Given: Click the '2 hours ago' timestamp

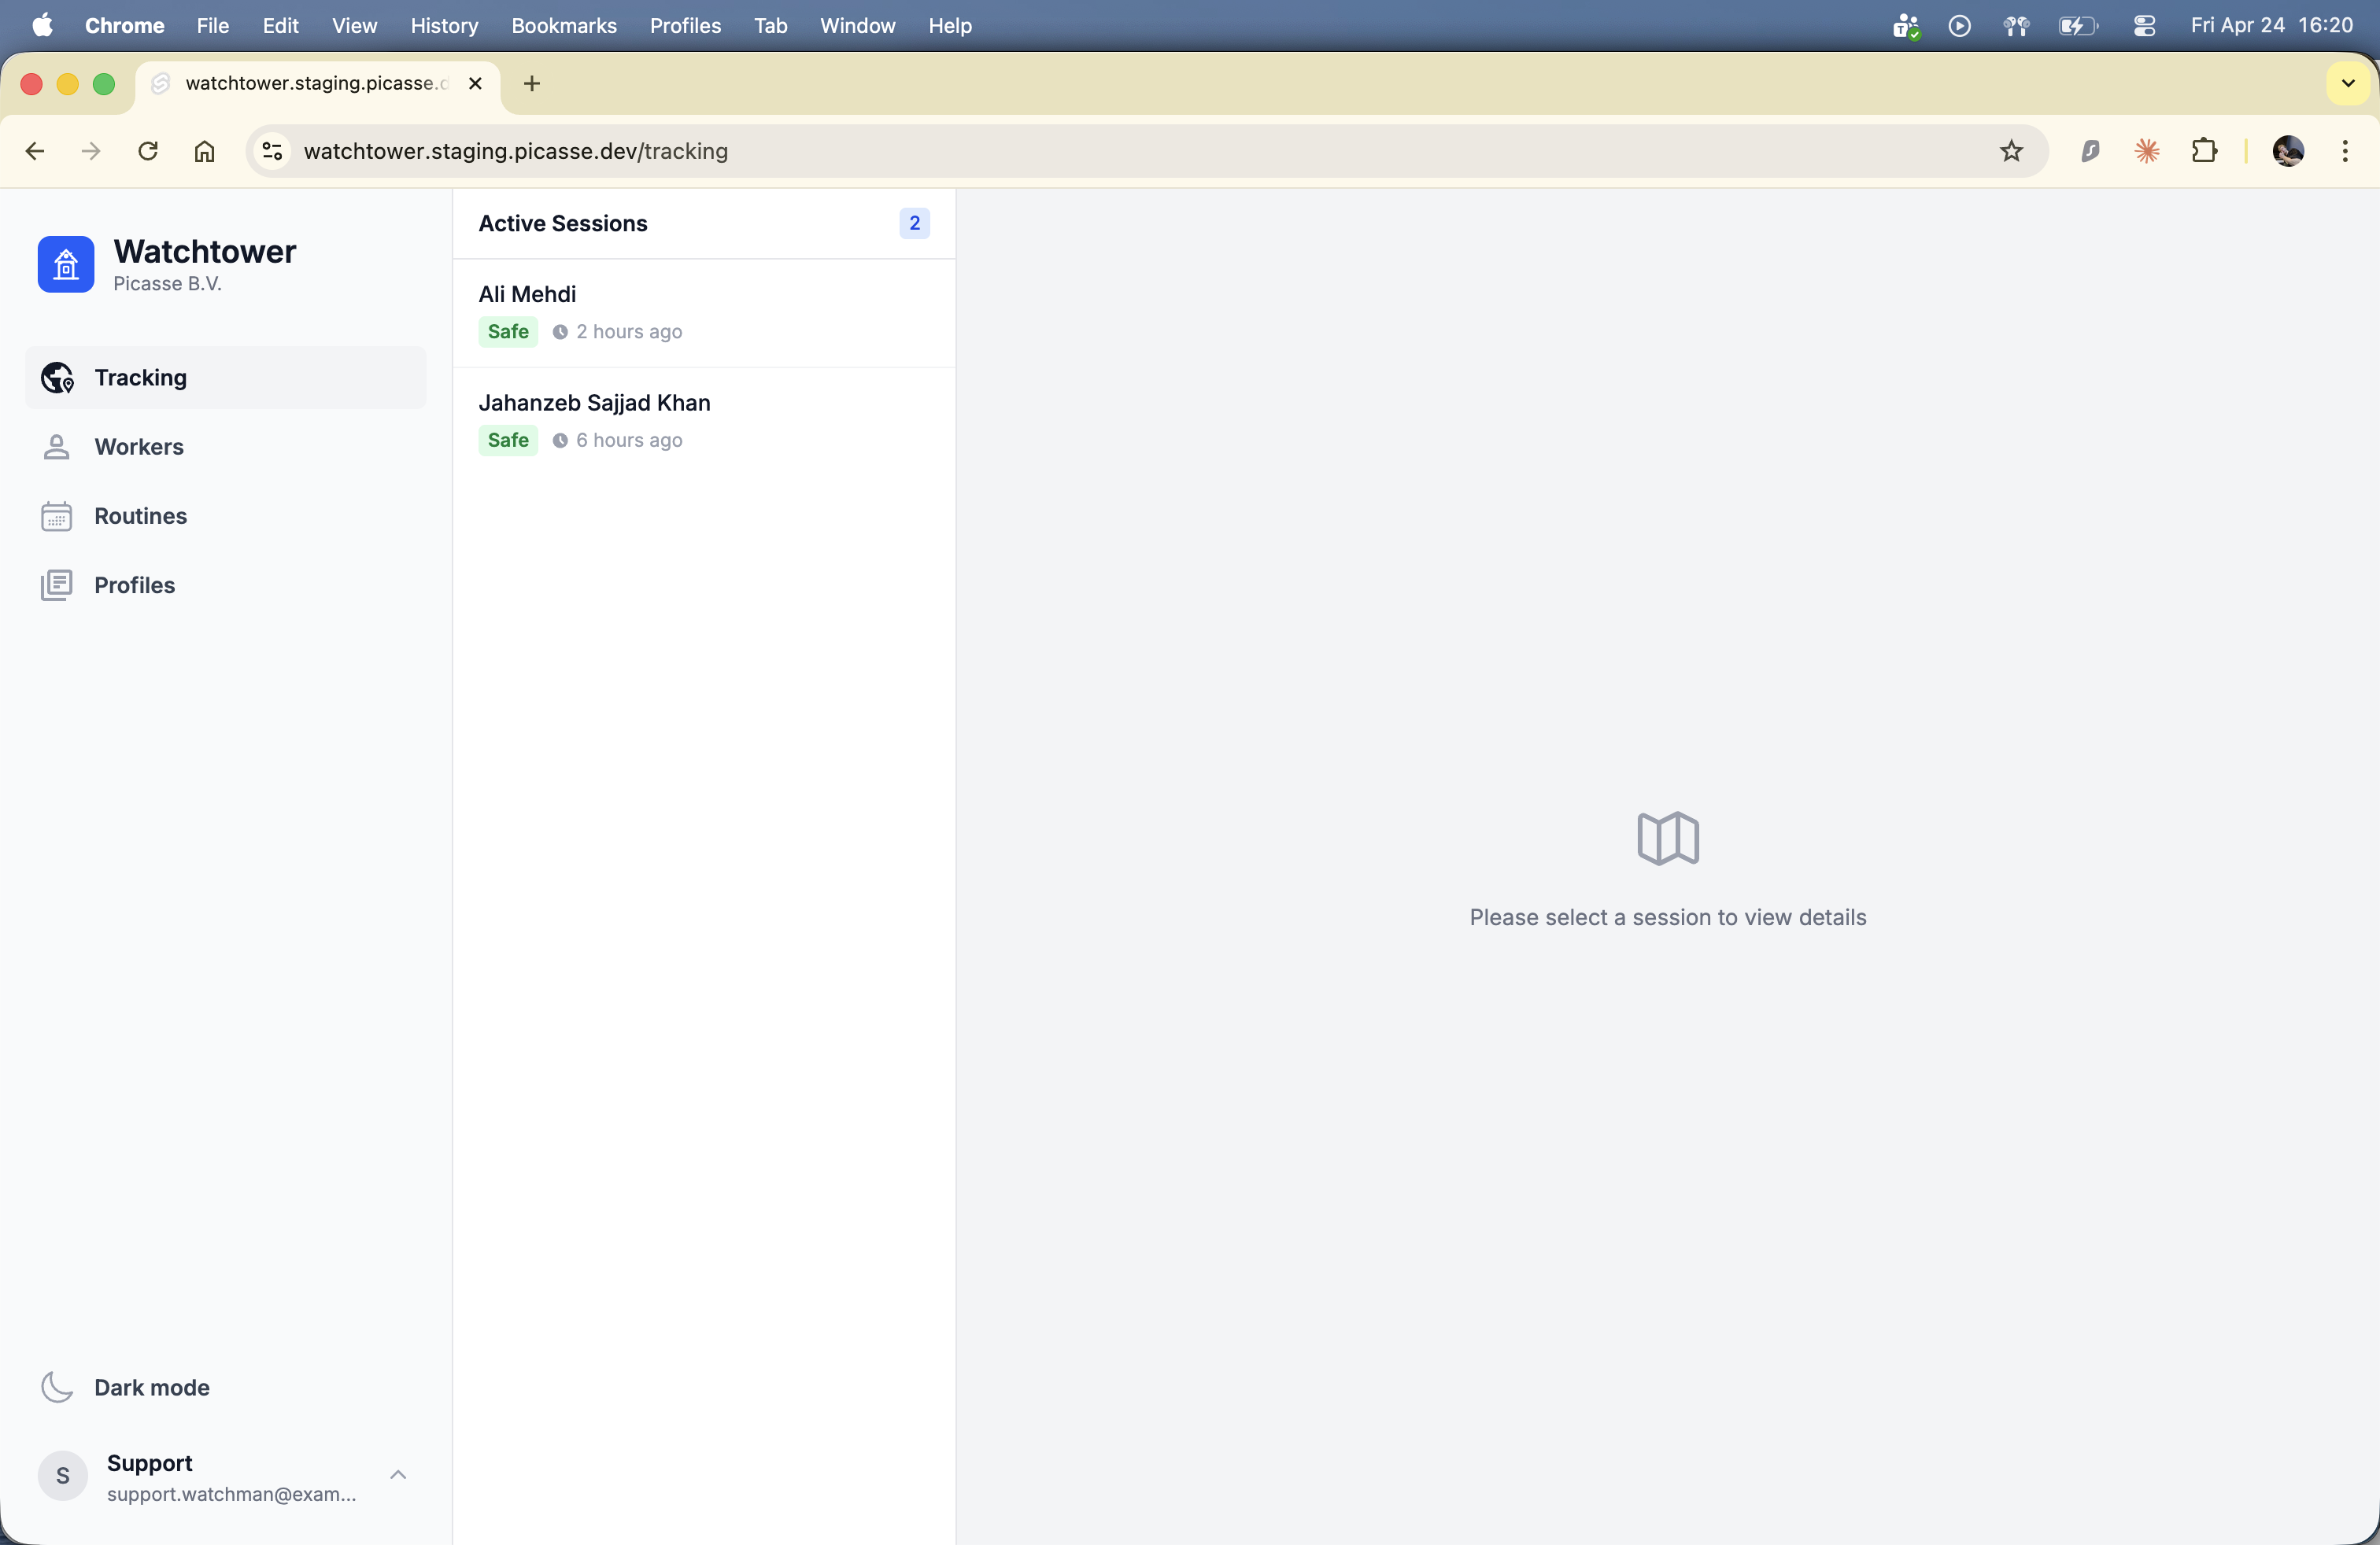Looking at the screenshot, I should point(629,332).
